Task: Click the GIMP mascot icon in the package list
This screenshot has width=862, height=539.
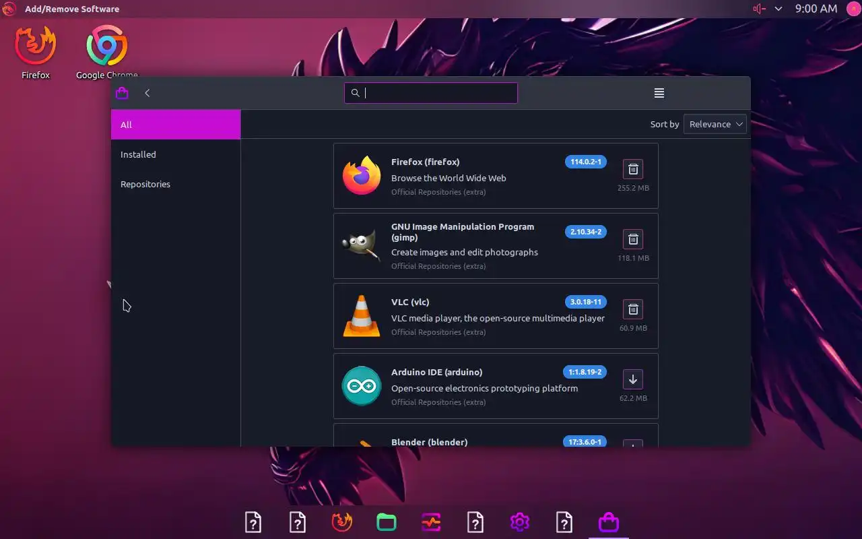Action: point(362,245)
